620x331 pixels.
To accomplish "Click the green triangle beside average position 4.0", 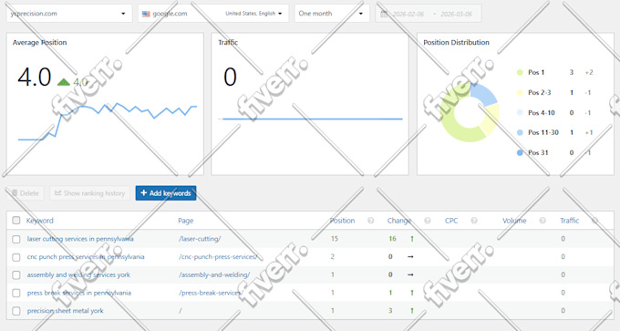I will [63, 82].
